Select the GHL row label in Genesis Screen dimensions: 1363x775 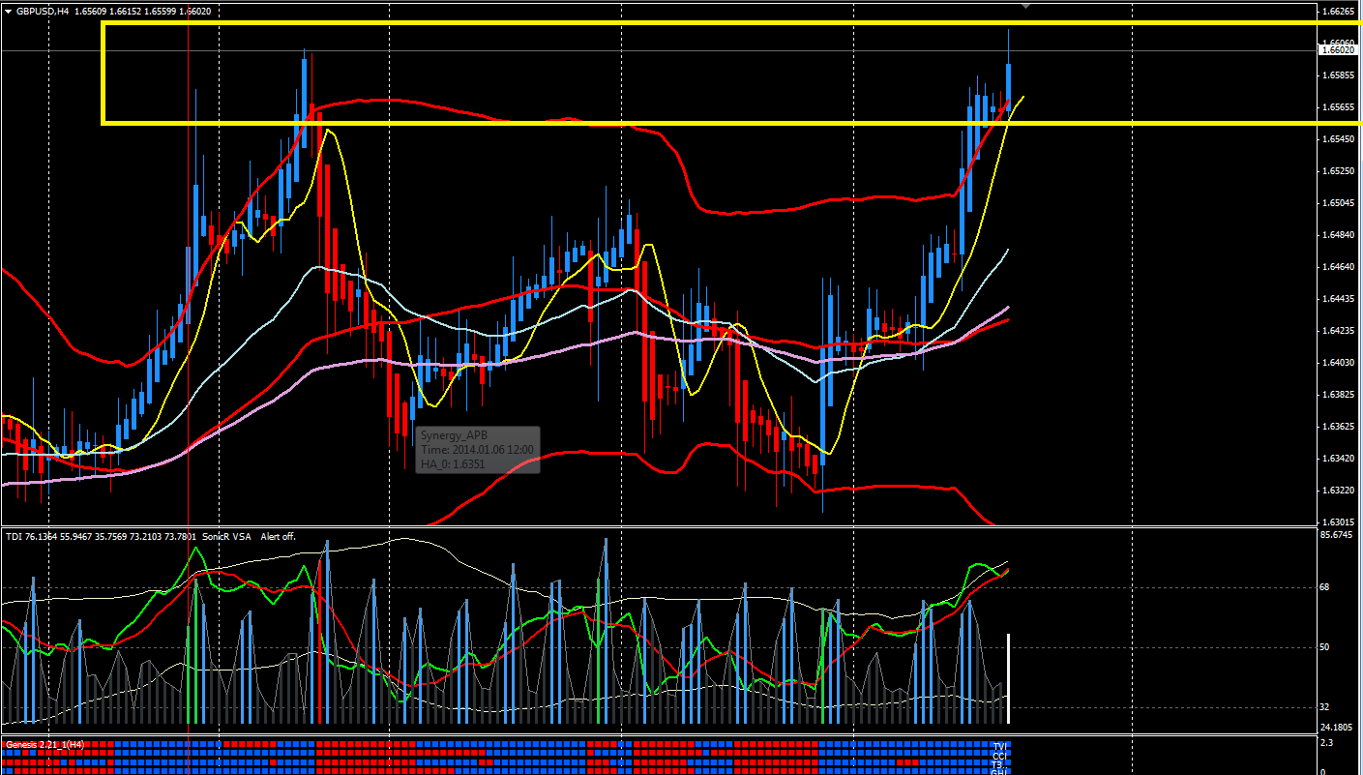999,771
